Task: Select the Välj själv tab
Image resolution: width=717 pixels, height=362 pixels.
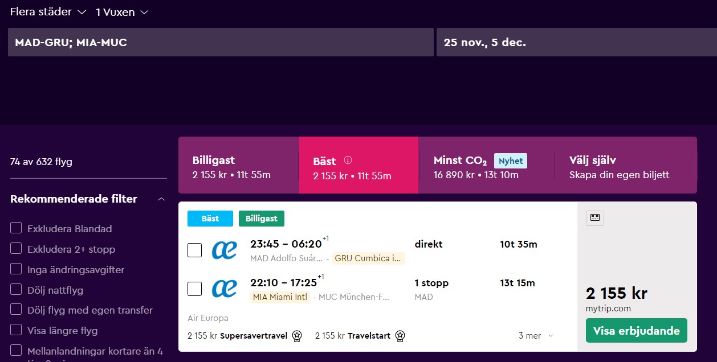Action: (x=626, y=165)
